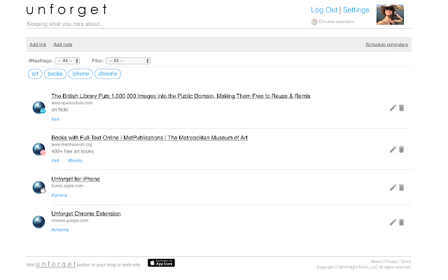448x280 pixels.
Task: Open the Filter dropdown
Action: (x=128, y=61)
